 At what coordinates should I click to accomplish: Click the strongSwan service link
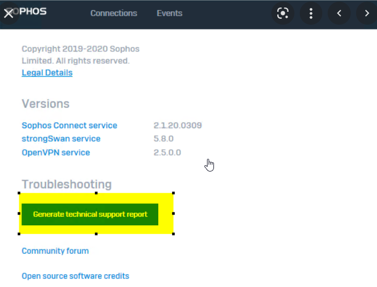(x=61, y=139)
